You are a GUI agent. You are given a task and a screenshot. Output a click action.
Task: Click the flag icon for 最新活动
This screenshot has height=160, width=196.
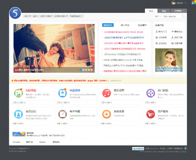click(x=172, y=32)
